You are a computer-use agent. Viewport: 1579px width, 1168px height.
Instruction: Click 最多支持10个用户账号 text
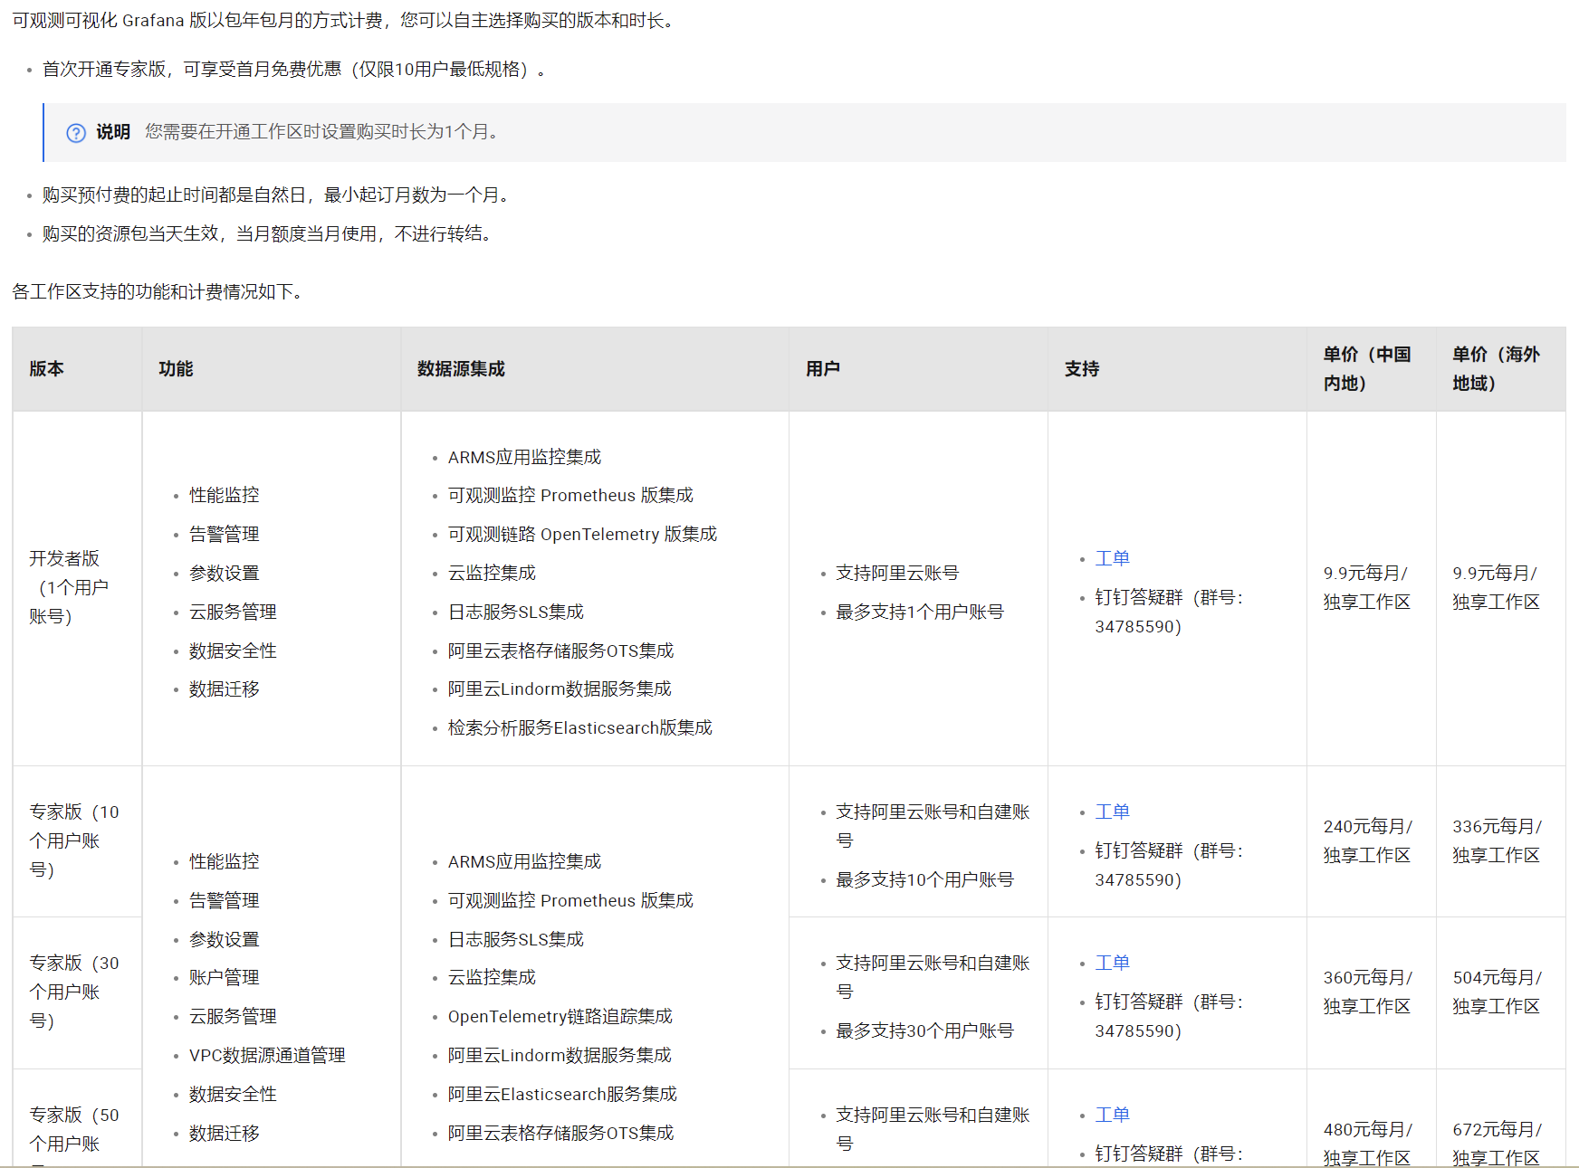pos(924,880)
